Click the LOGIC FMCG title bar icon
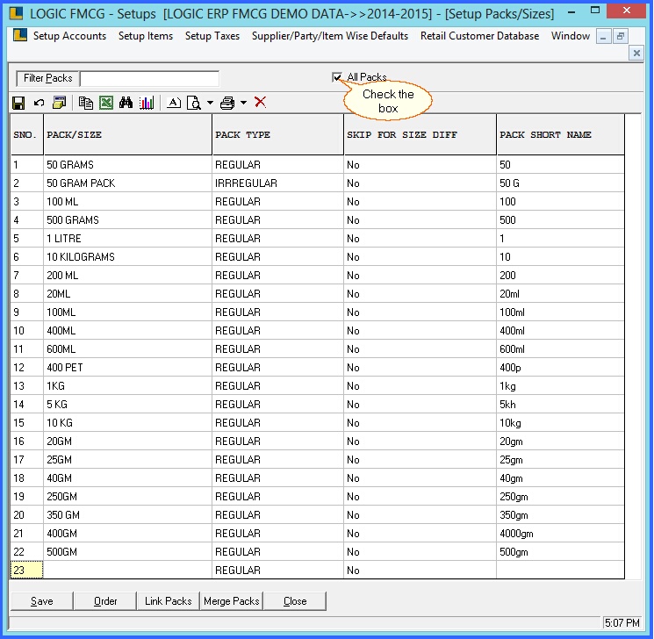This screenshot has height=639, width=654. pyautogui.click(x=16, y=13)
